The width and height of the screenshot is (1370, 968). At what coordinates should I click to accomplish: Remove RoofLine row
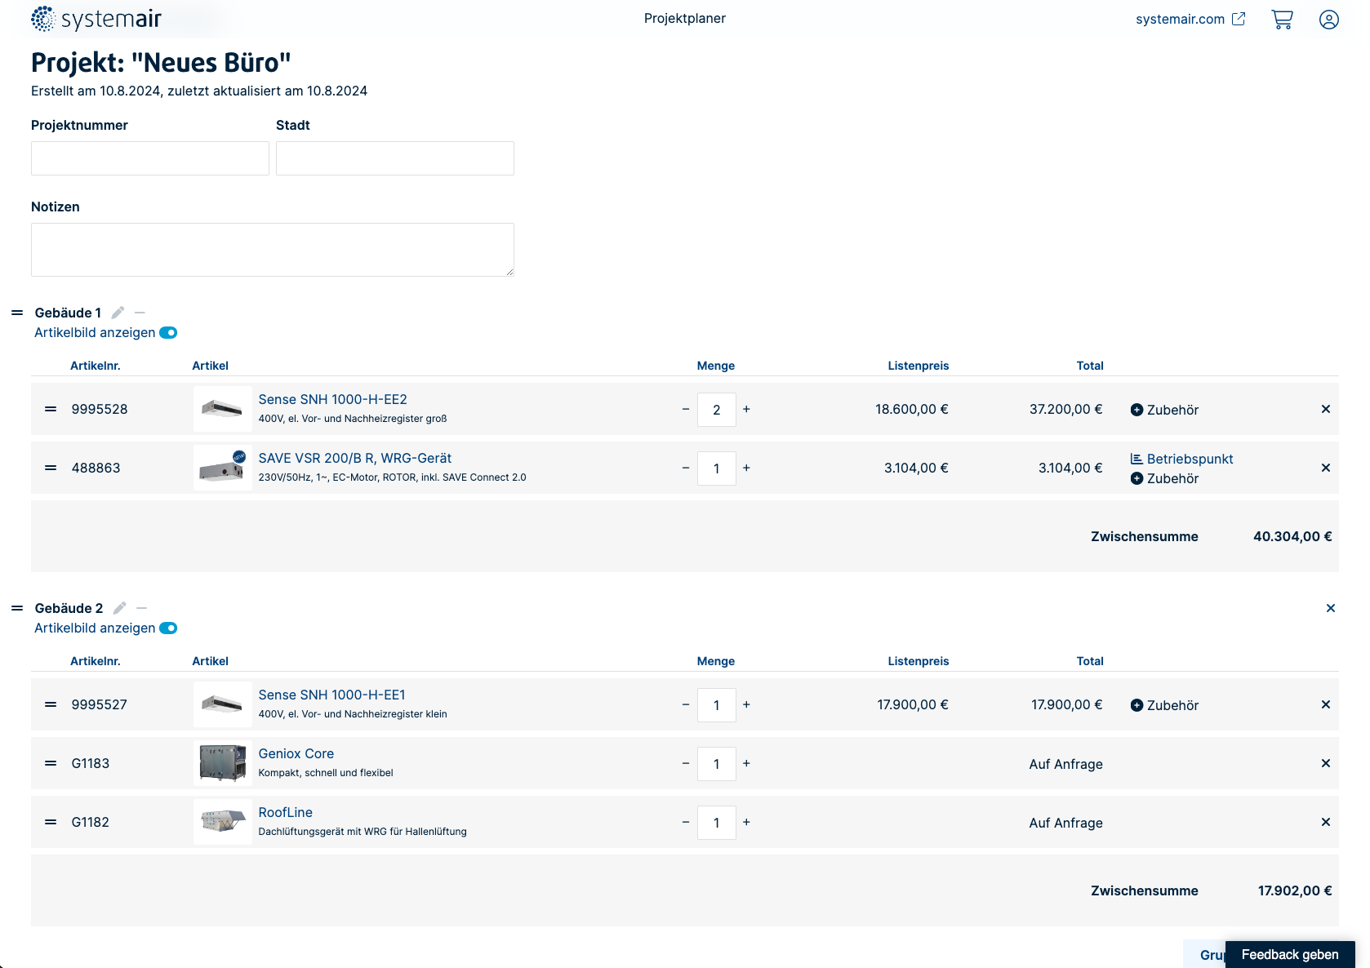1326,822
